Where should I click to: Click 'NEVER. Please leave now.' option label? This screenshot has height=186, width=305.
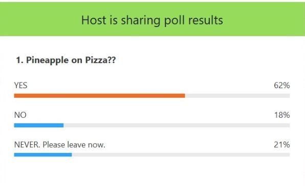[x=60, y=145]
